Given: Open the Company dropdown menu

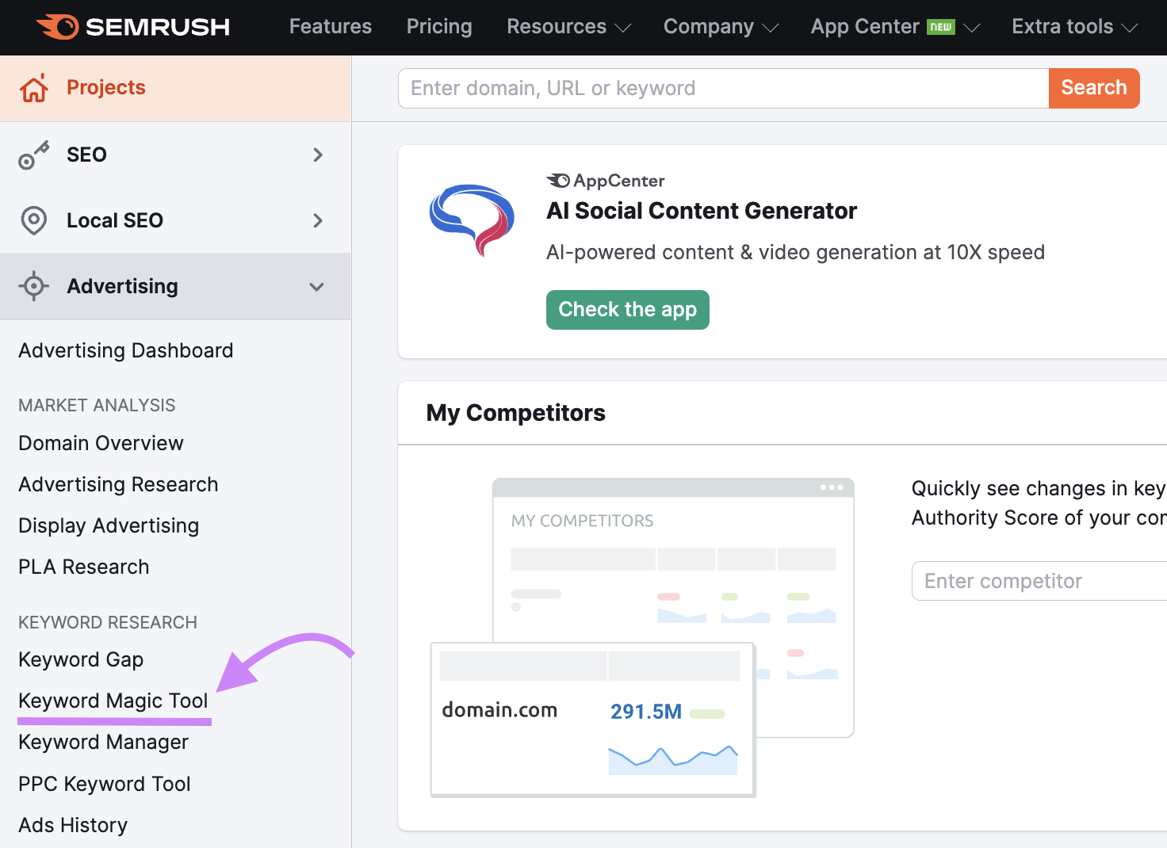Looking at the screenshot, I should 720,27.
